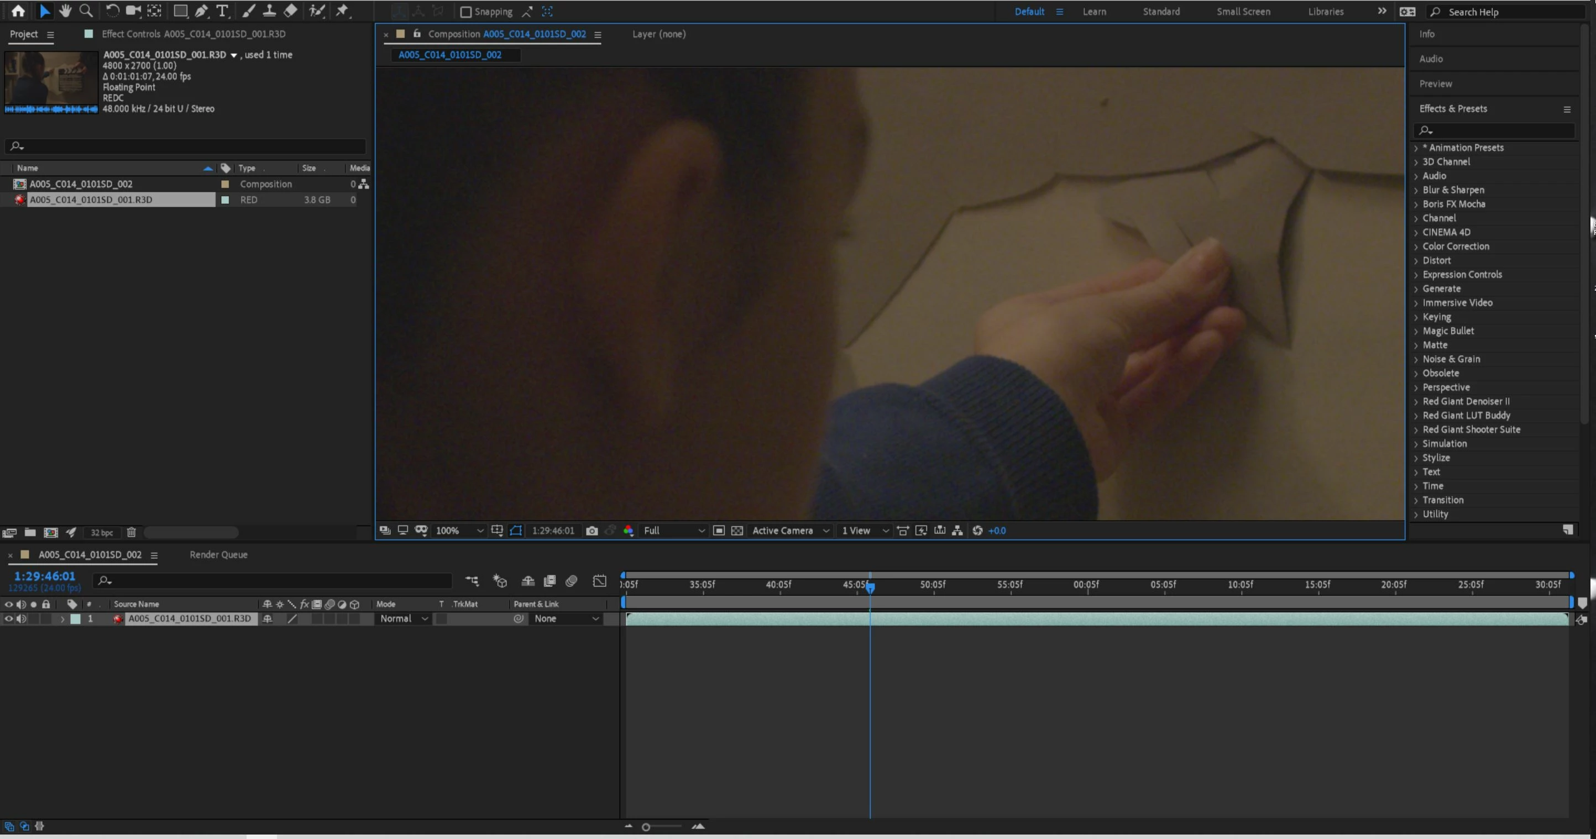Enable the Snapping checkbox
The width and height of the screenshot is (1596, 839).
[x=466, y=12]
